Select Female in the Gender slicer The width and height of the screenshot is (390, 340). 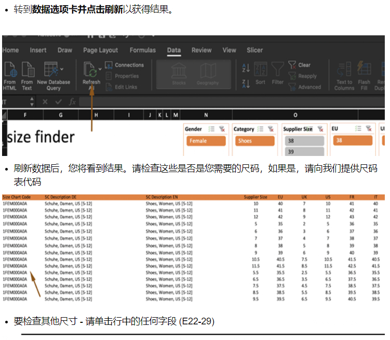coord(206,141)
